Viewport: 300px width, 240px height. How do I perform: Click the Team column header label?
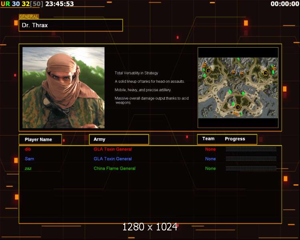tap(208, 139)
